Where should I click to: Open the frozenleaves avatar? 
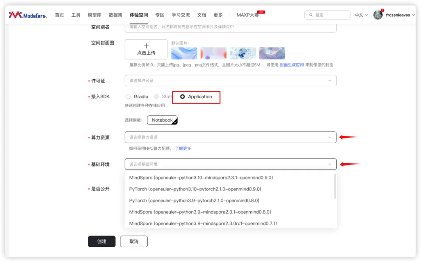pyautogui.click(x=378, y=15)
